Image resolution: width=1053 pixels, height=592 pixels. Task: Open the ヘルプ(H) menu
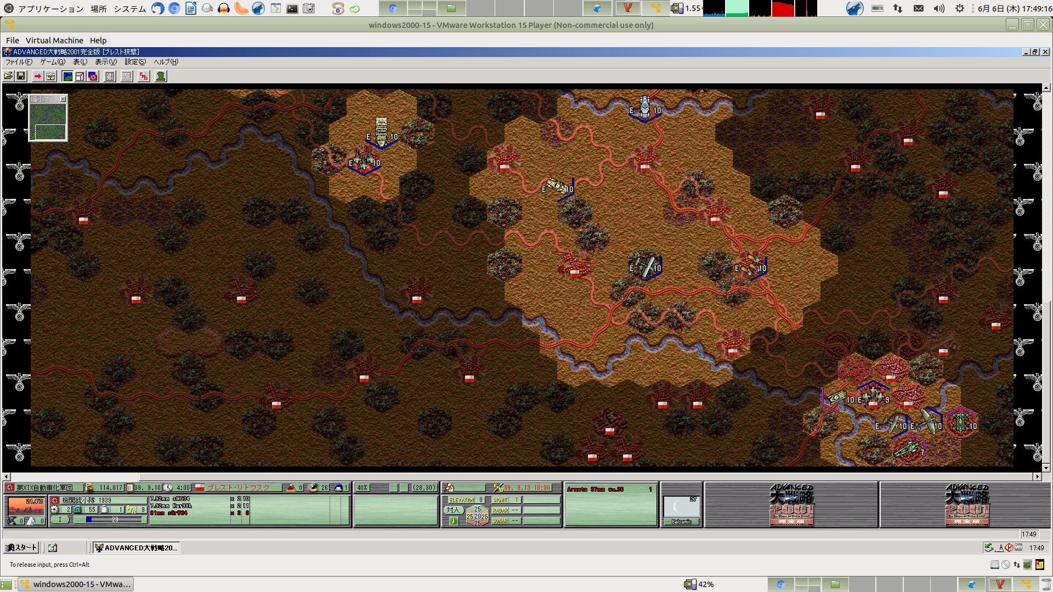point(166,62)
